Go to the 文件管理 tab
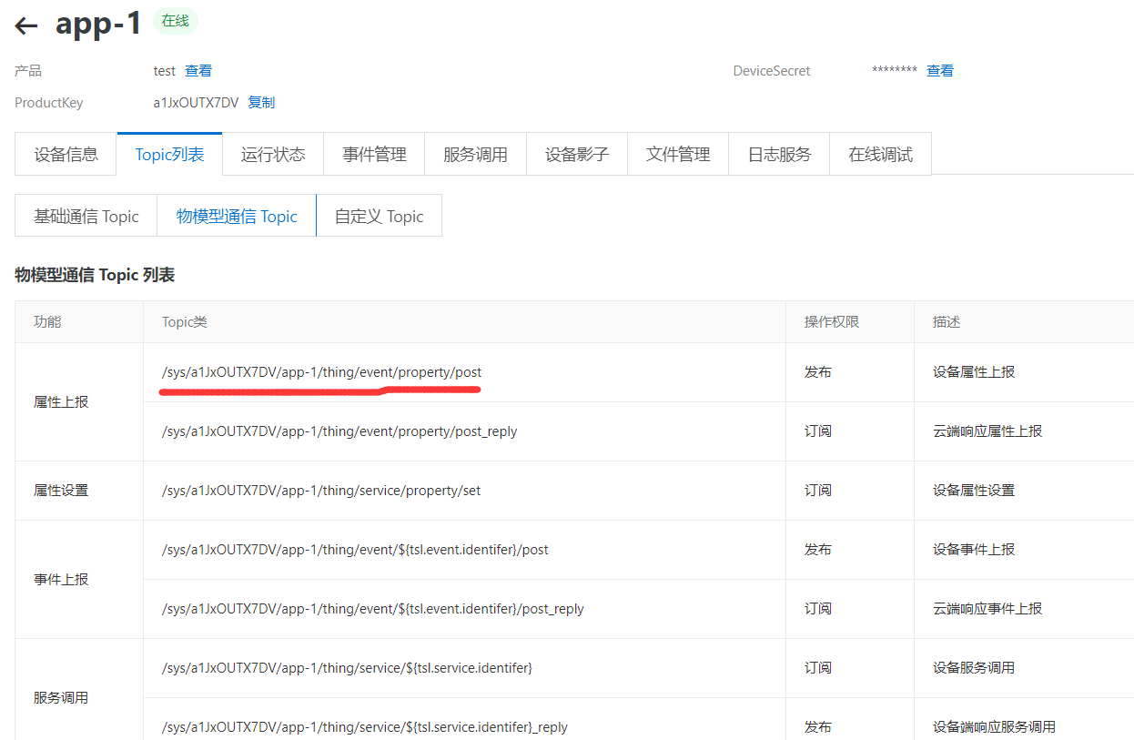The height and width of the screenshot is (740, 1134). [x=678, y=154]
